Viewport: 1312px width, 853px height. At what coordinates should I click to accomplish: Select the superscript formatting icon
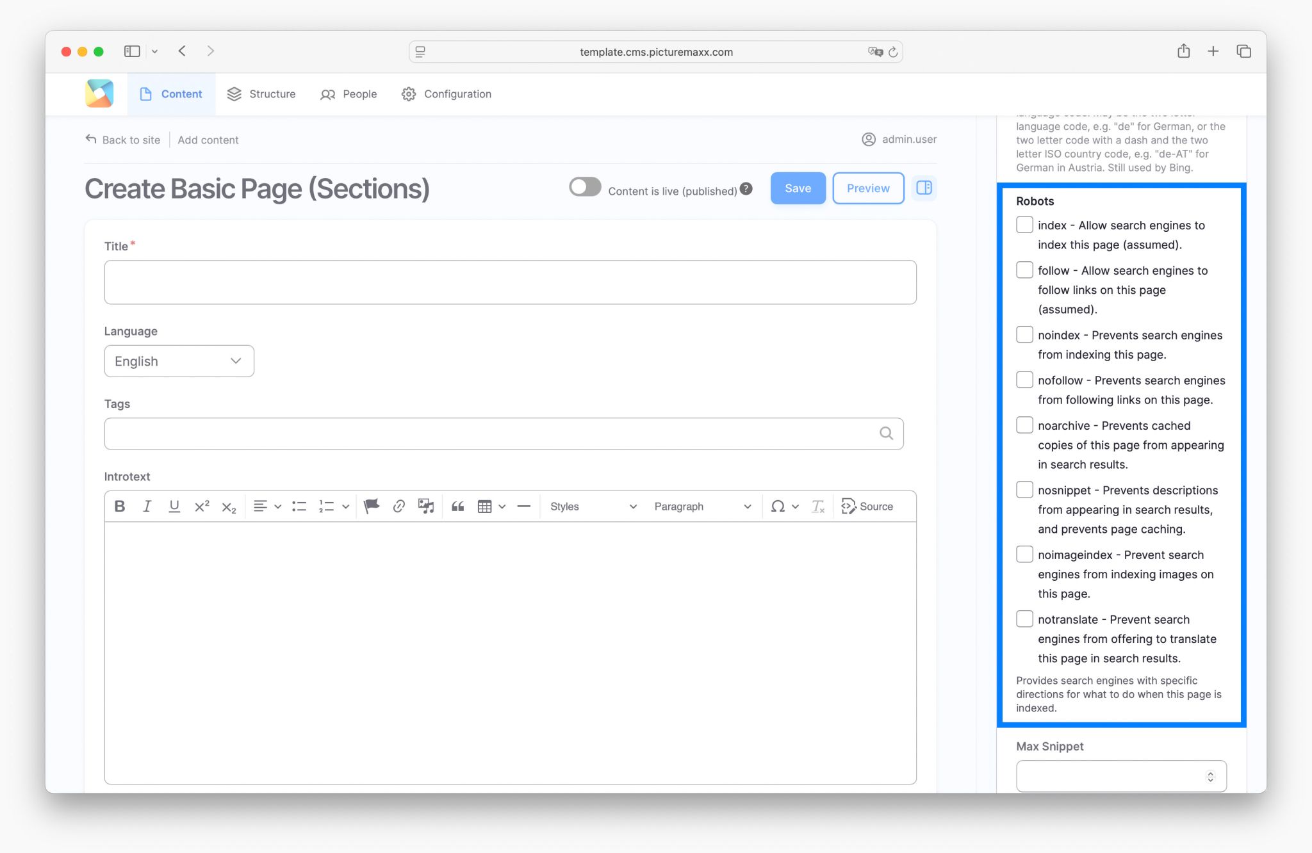[x=201, y=506]
